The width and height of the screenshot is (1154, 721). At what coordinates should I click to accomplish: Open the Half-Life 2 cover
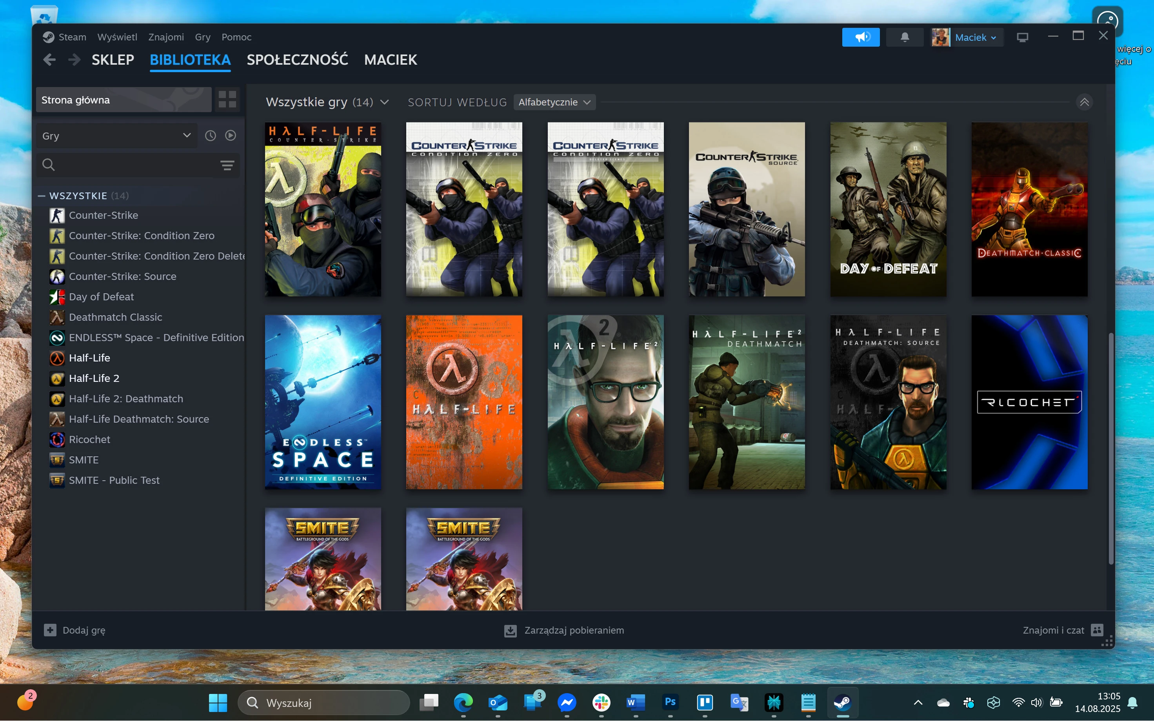pyautogui.click(x=605, y=402)
